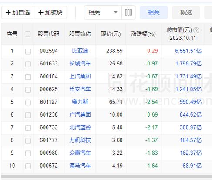This screenshot has width=212, height=189.
Task: Click the 1,241.05亿 market value
Action: 188,89
